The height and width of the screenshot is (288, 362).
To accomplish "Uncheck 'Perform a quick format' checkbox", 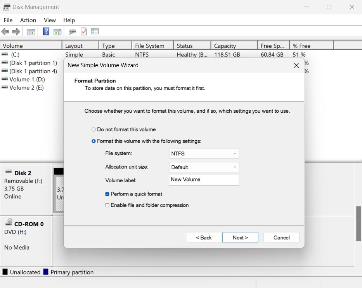I will [x=107, y=194].
